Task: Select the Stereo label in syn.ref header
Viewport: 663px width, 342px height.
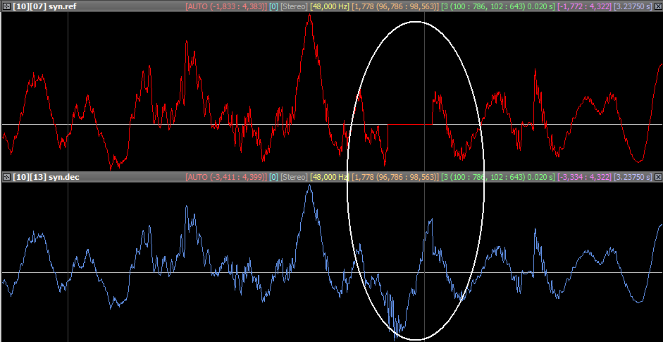Action: click(x=295, y=6)
